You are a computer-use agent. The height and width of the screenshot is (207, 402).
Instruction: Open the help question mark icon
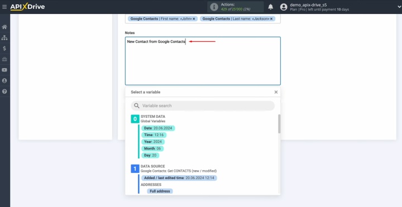(4, 92)
